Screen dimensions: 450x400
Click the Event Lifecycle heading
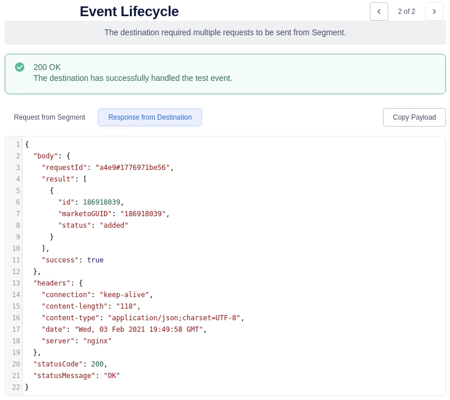129,12
